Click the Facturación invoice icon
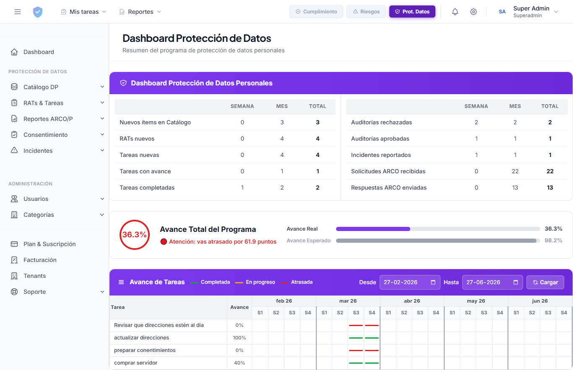Viewport: 573px width, 370px height. [x=13, y=260]
